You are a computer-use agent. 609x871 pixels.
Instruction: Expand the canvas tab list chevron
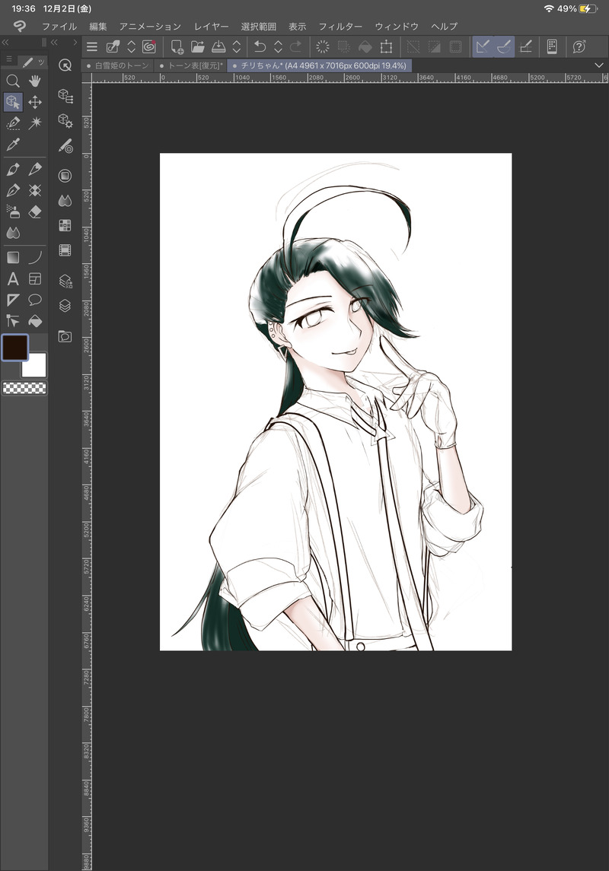[x=599, y=65]
